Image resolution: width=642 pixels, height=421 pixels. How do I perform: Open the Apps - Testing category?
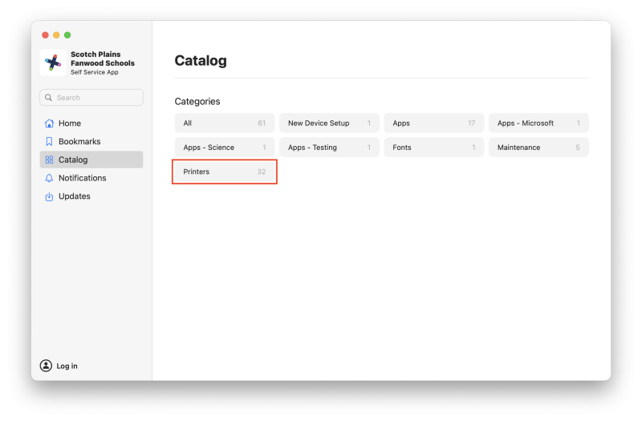[329, 148]
